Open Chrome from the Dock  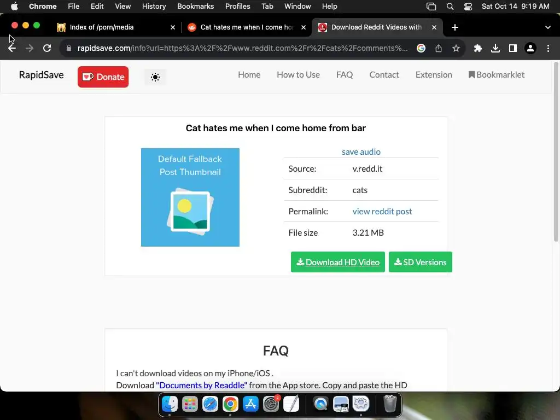(230, 404)
